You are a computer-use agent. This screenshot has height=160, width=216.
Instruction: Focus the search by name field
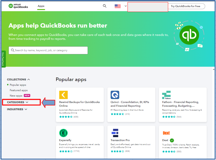click(48, 50)
